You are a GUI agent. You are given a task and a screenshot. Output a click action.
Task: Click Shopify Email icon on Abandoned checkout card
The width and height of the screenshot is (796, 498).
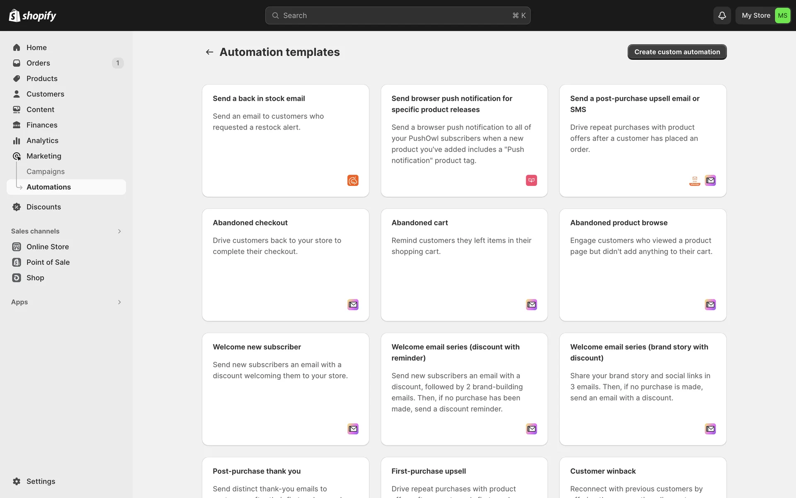coord(353,305)
